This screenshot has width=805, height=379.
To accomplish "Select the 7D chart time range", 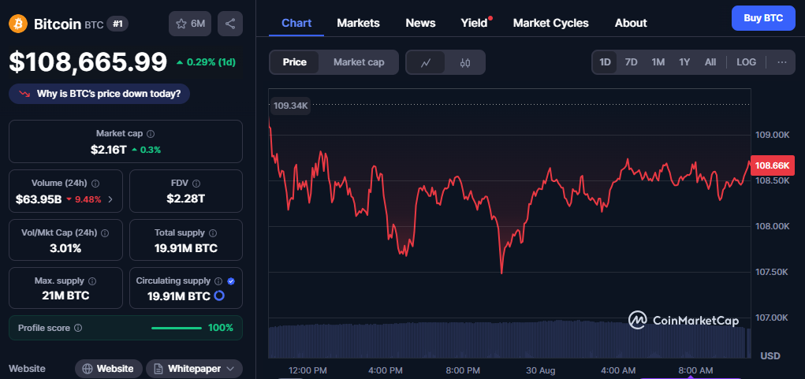I will pyautogui.click(x=631, y=62).
